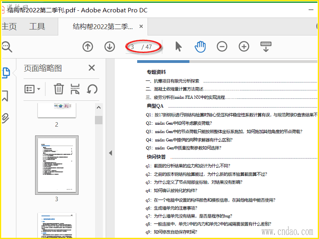Click q4 如何确认被钝化的构件 line
319x239 pixels.
pyautogui.click(x=171, y=190)
